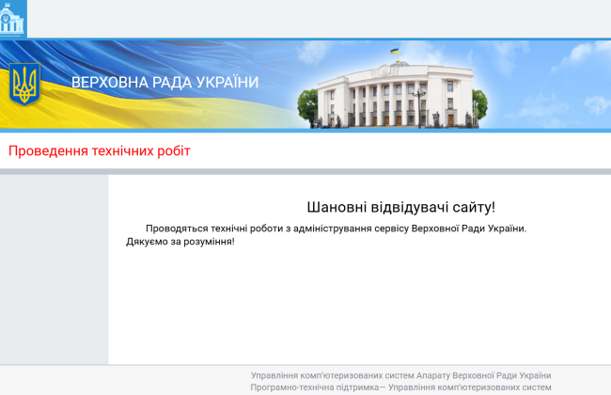Click the 'ВЕРХОВНА РАДА УКРАЇНИ' banner title
611x395 pixels.
click(164, 82)
